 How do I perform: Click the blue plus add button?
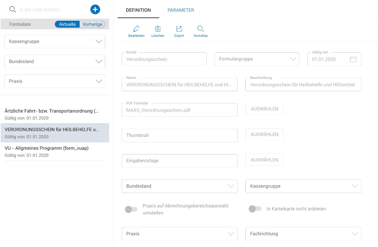(95, 10)
